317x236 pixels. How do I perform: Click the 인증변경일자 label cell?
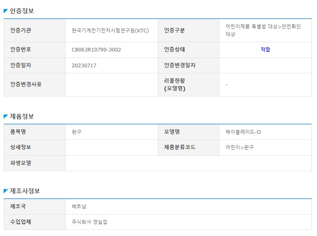188,66
